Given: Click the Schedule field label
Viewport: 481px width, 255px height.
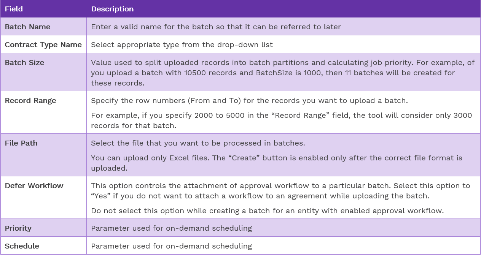Looking at the screenshot, I should 22,246.
